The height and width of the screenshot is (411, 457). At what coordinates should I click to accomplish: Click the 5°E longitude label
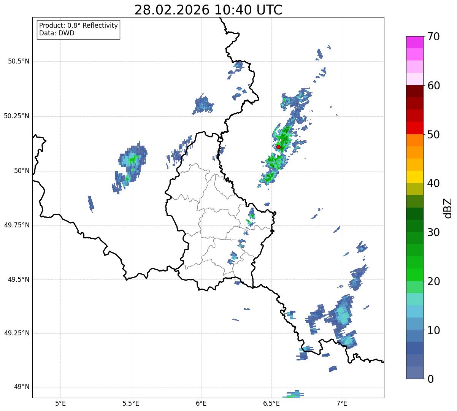(60, 403)
